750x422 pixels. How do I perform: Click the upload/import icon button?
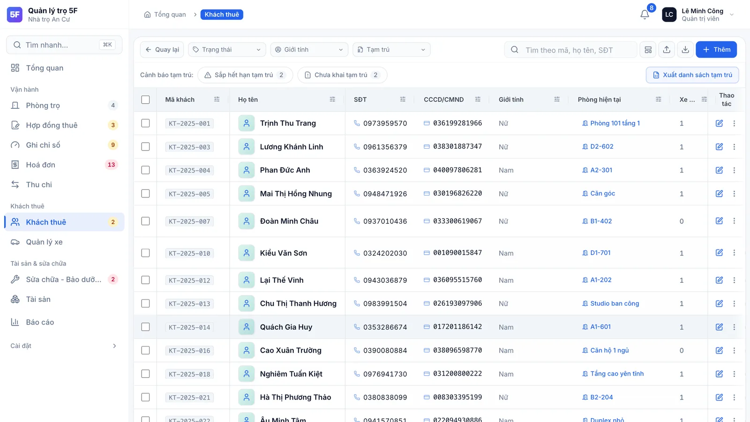click(667, 50)
